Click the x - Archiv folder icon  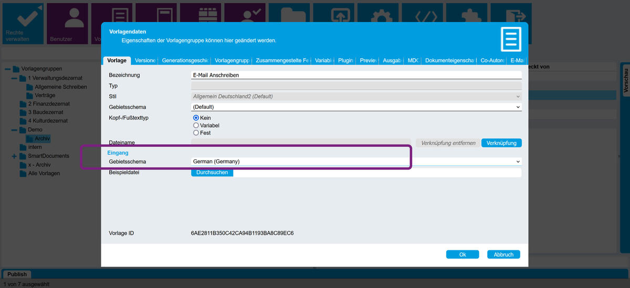(23, 164)
